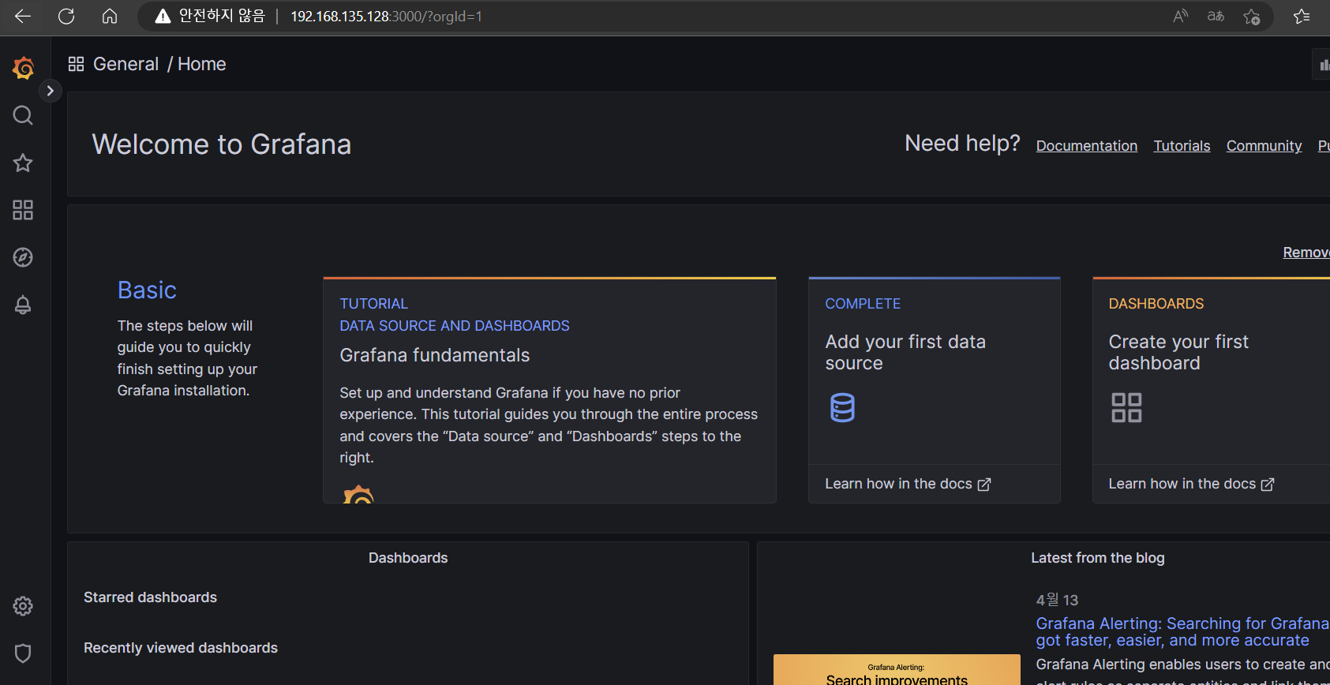This screenshot has width=1330, height=685.
Task: Reload the page with refresh icon
Action: tap(66, 16)
